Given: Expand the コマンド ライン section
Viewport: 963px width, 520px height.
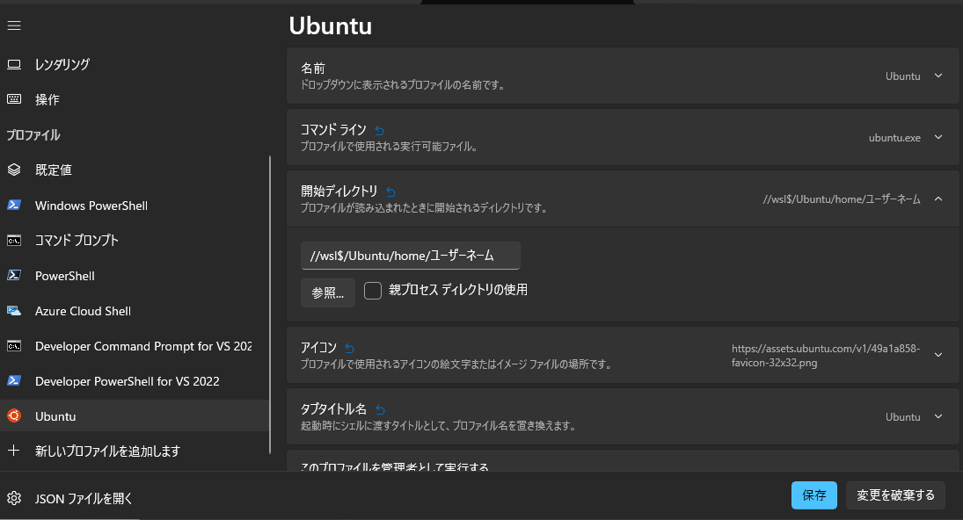Looking at the screenshot, I should pyautogui.click(x=937, y=137).
